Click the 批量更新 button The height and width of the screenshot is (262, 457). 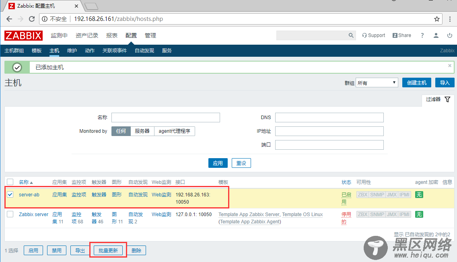pyautogui.click(x=108, y=251)
